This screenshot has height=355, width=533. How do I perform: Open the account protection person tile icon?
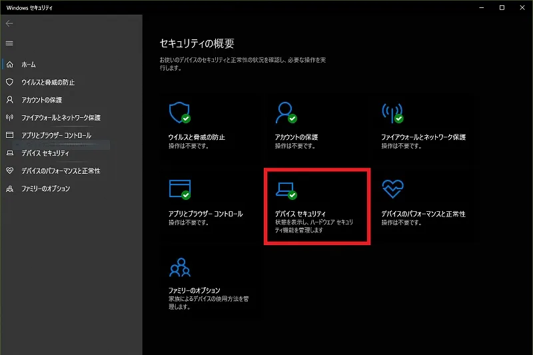tap(286, 113)
